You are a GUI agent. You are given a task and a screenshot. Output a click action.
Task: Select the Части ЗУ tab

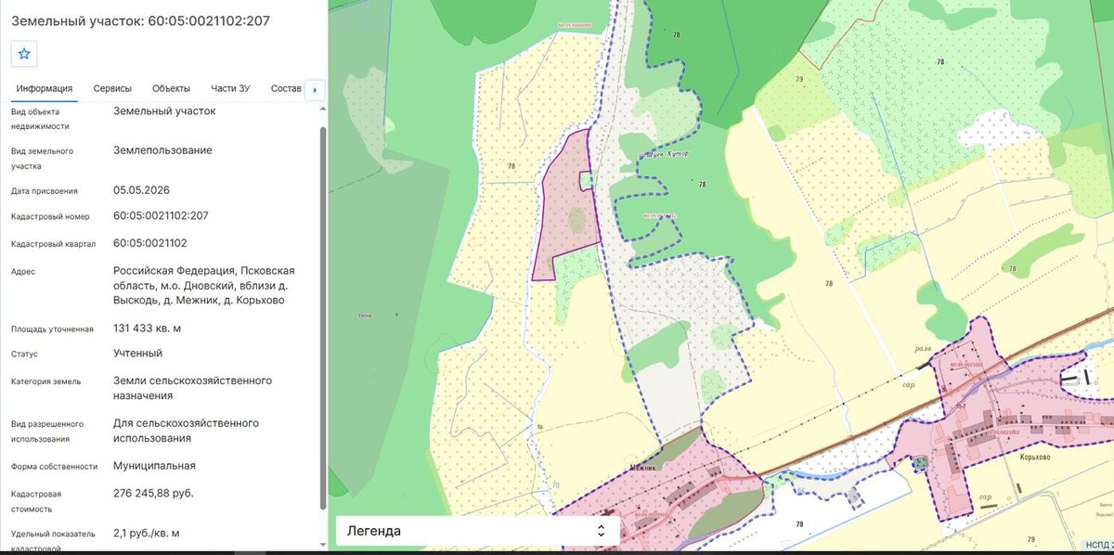[x=230, y=89]
